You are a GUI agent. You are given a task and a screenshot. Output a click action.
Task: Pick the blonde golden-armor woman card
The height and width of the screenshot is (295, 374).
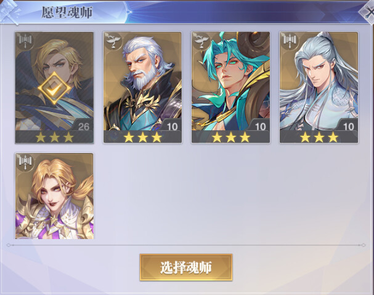[54, 196]
